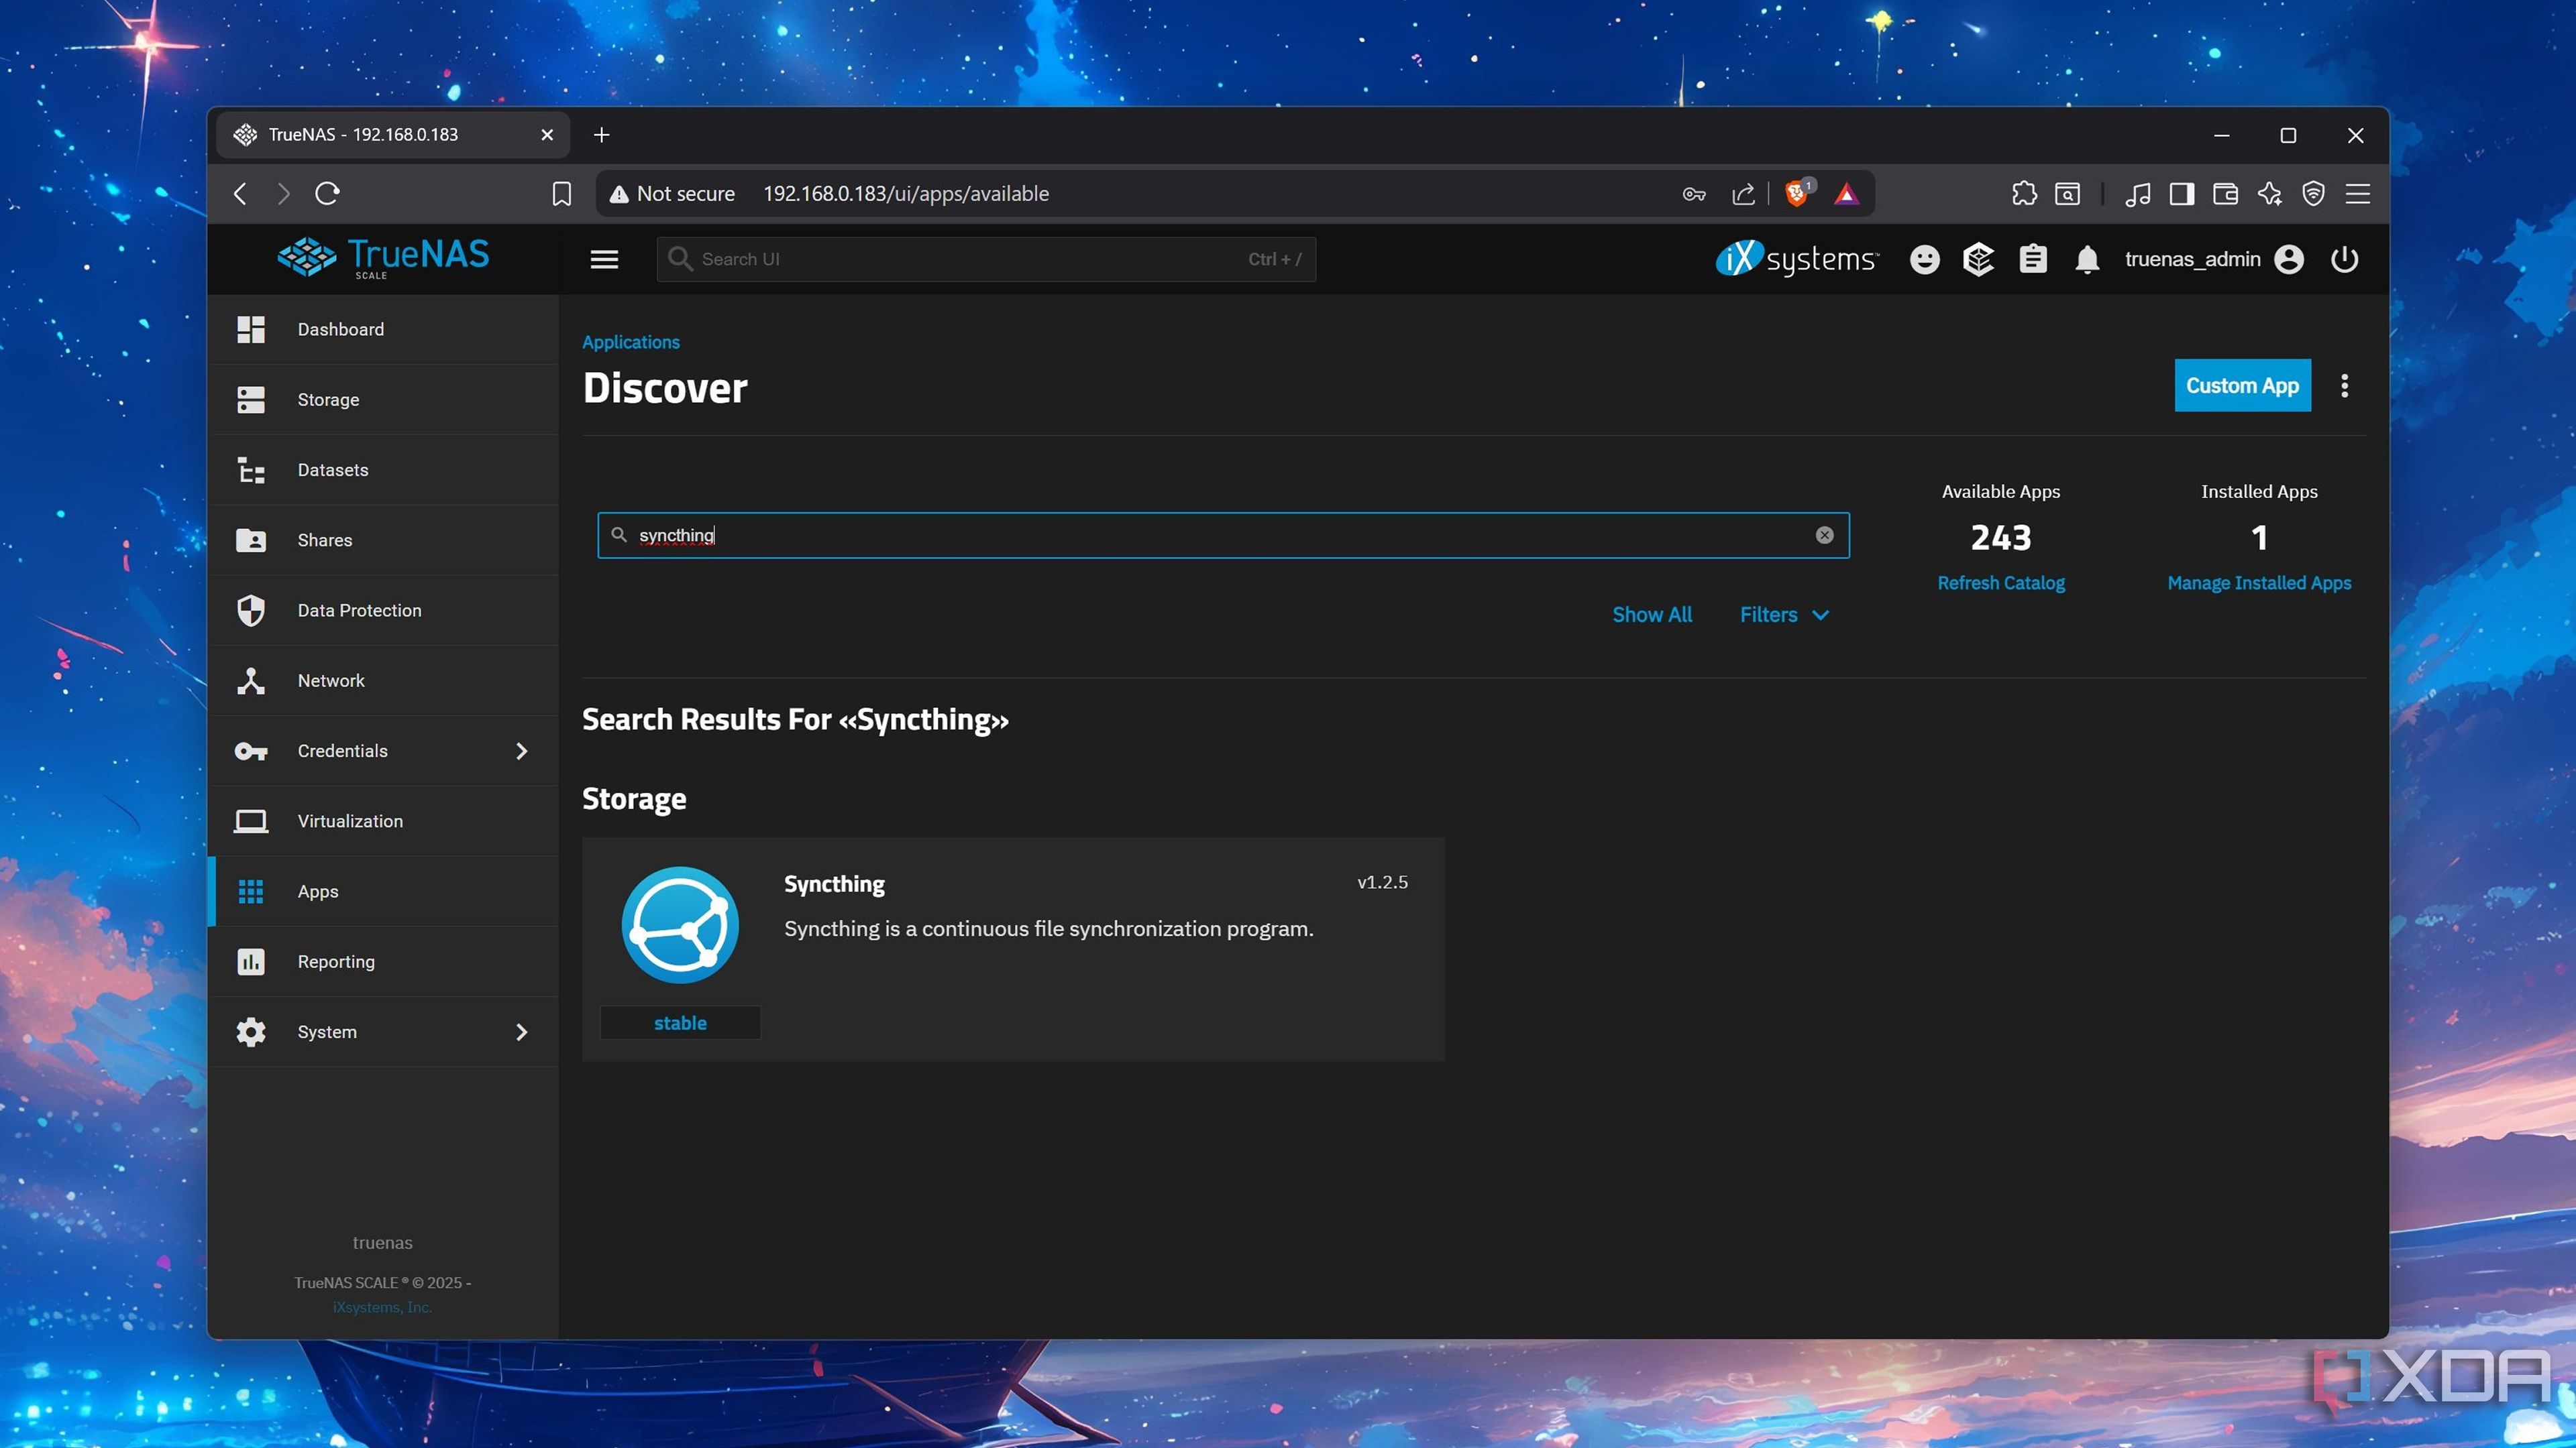Click the Syncthing app logo
This screenshot has width=2576, height=1448.
[x=680, y=924]
